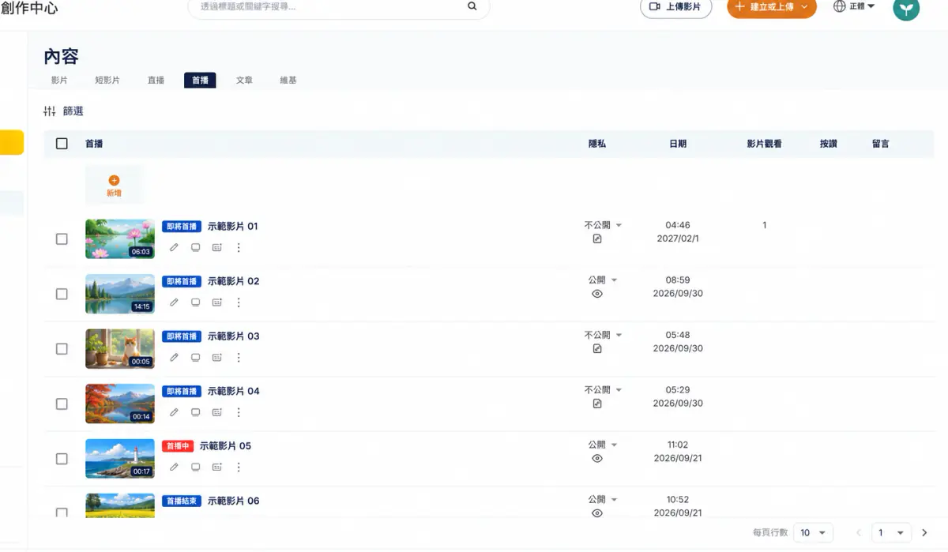Check the box for 示範影片 01

pos(62,239)
